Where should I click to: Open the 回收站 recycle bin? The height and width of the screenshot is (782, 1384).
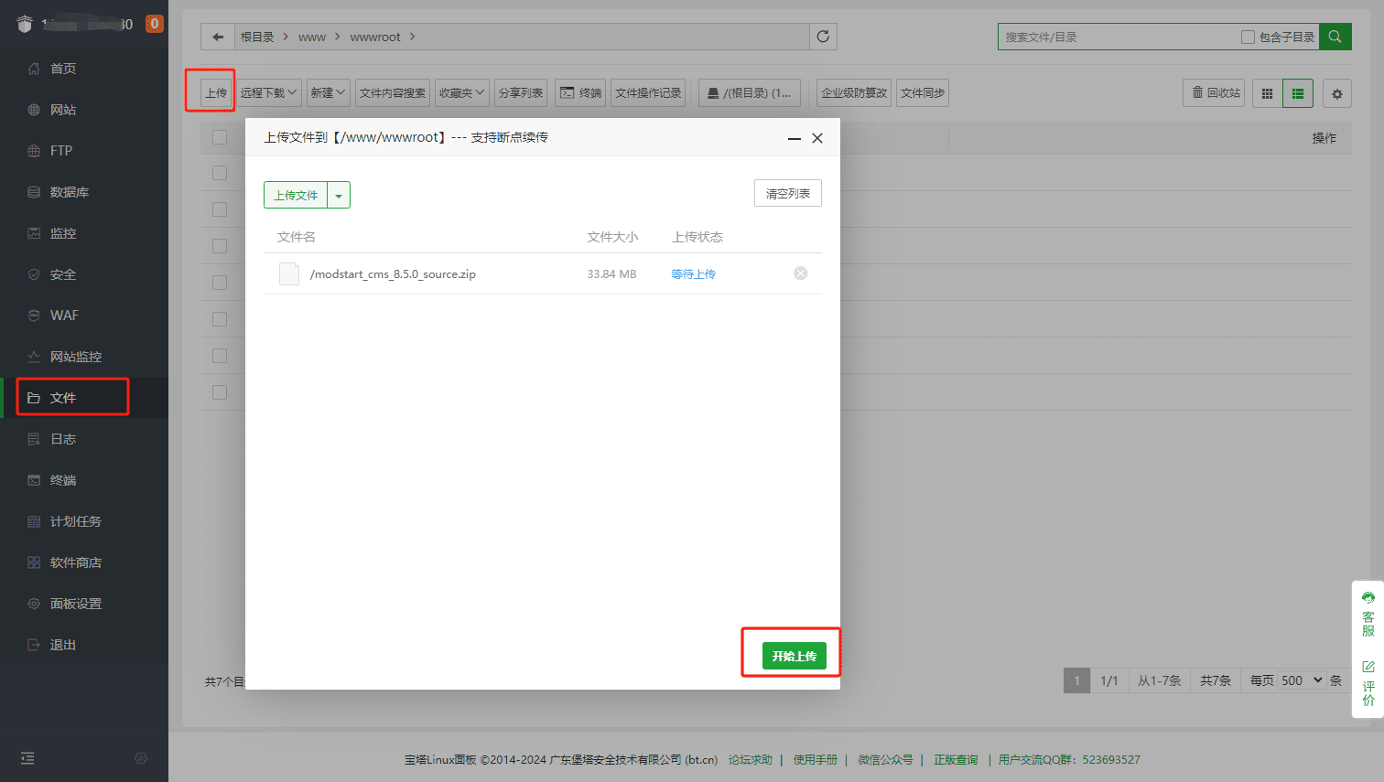click(x=1213, y=92)
